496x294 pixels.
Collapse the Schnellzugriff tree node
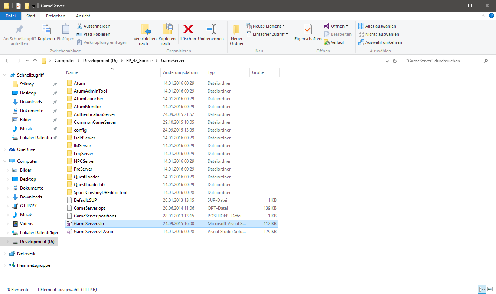(4, 75)
